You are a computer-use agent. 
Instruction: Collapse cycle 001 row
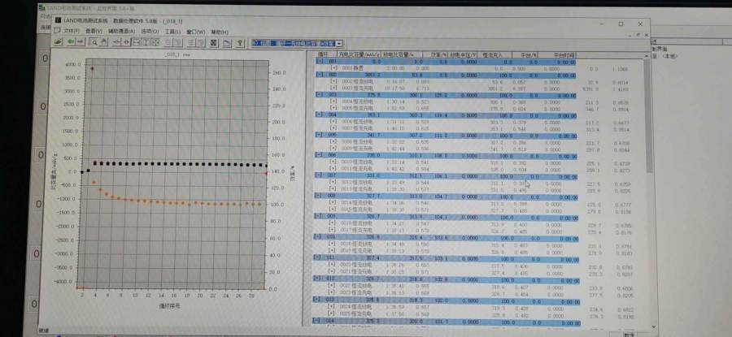[x=320, y=62]
